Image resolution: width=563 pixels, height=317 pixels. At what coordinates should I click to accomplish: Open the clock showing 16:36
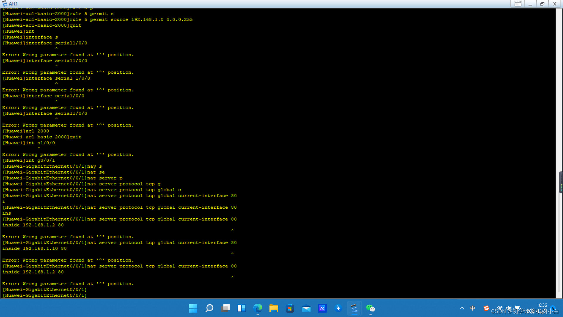click(x=542, y=305)
